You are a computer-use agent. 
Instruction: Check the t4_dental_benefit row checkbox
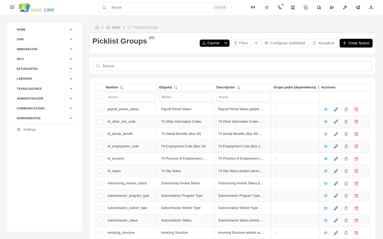99,134
